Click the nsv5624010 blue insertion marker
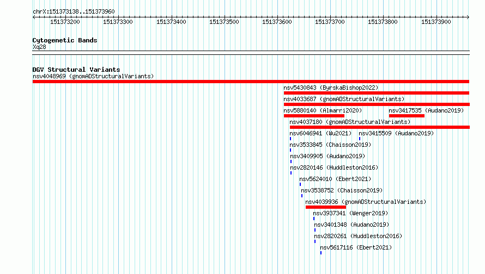 pyautogui.click(x=300, y=184)
